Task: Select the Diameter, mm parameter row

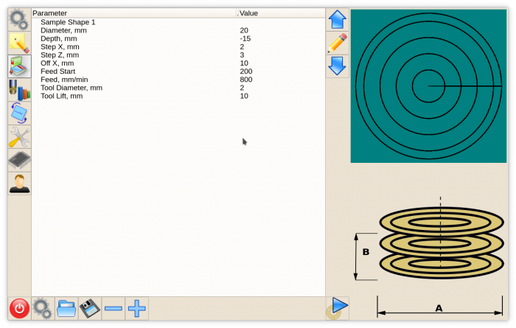Action: coord(63,30)
